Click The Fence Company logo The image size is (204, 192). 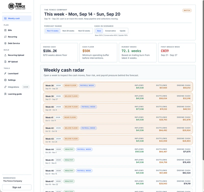[x=17, y=6]
